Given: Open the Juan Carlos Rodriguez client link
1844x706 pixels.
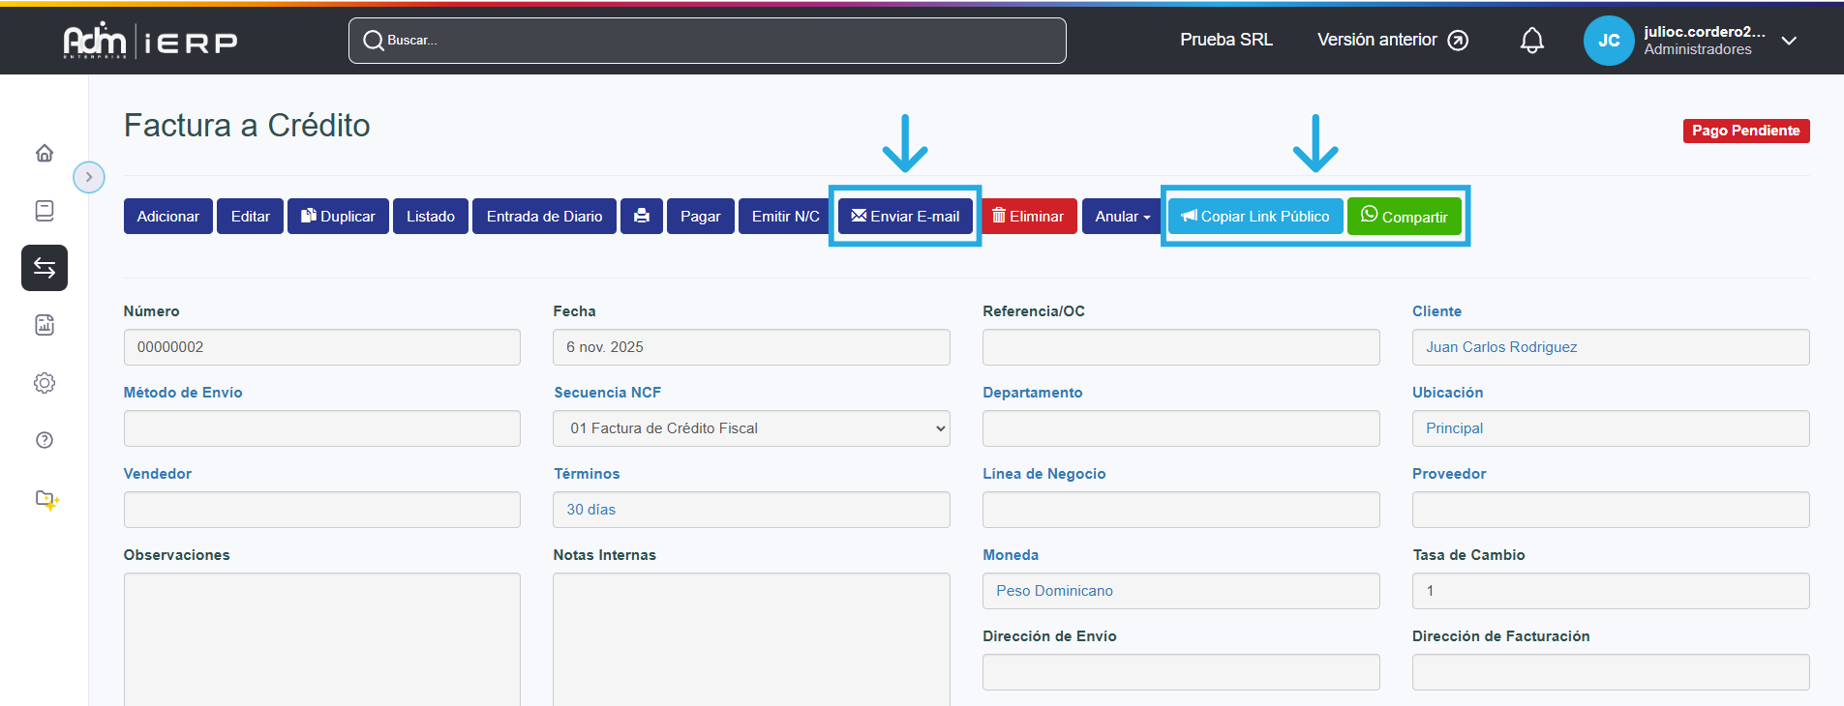Looking at the screenshot, I should pyautogui.click(x=1501, y=347).
